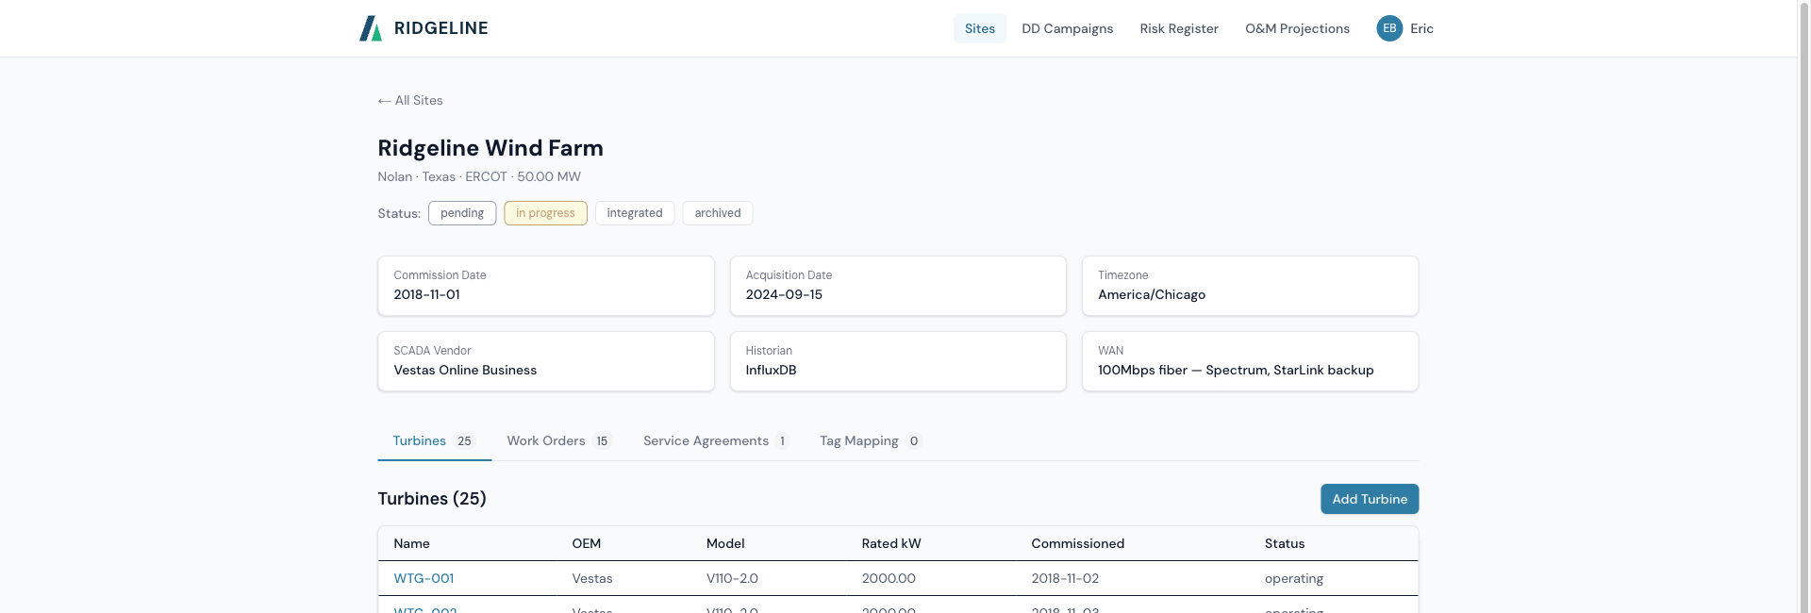Image resolution: width=1811 pixels, height=613 pixels.
Task: Open turbine WTG-001 details link
Action: [x=424, y=578]
